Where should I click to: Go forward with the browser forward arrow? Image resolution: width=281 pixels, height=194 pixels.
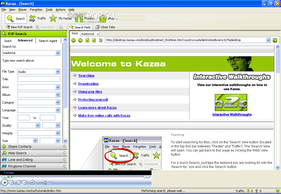tap(80, 40)
